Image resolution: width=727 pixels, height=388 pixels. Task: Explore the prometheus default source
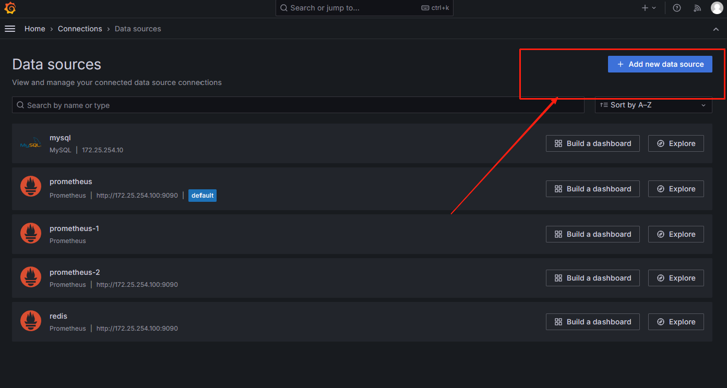coord(676,189)
